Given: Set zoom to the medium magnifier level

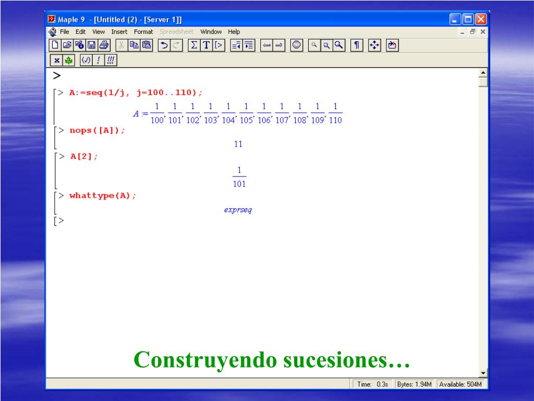Looking at the screenshot, I should coord(326,45).
